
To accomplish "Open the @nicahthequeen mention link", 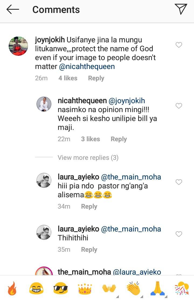I will 86,66.
